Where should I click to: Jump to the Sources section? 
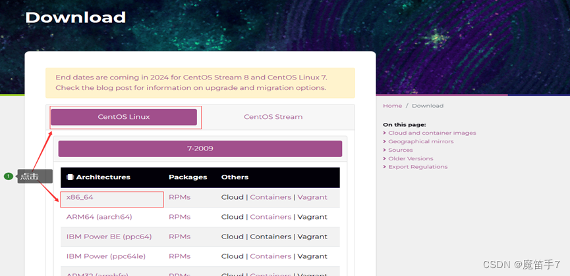click(400, 150)
